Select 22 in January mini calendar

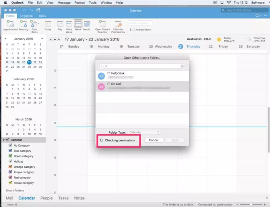35,62
